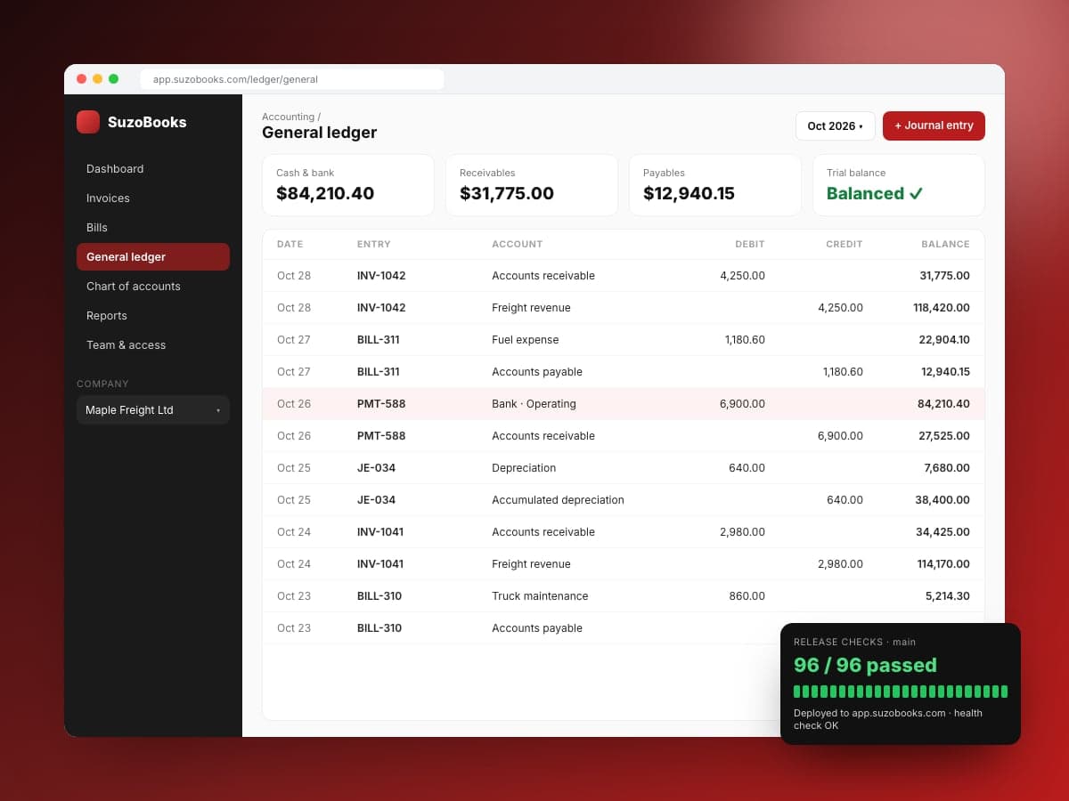Click the 84,210.40 balance in the ledger table
This screenshot has height=801, width=1069.
(943, 404)
